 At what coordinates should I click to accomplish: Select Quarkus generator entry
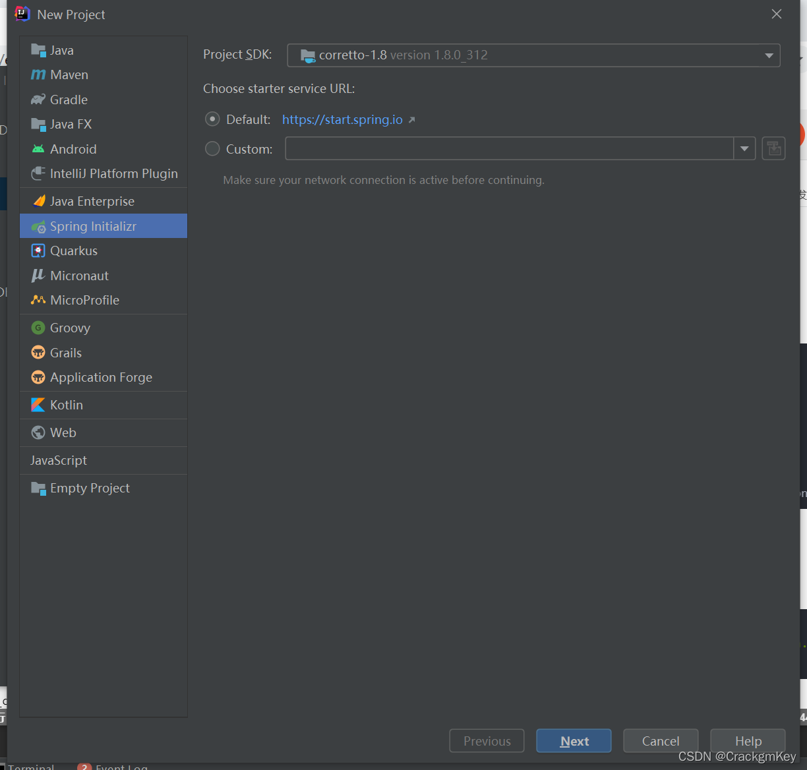pyautogui.click(x=104, y=251)
